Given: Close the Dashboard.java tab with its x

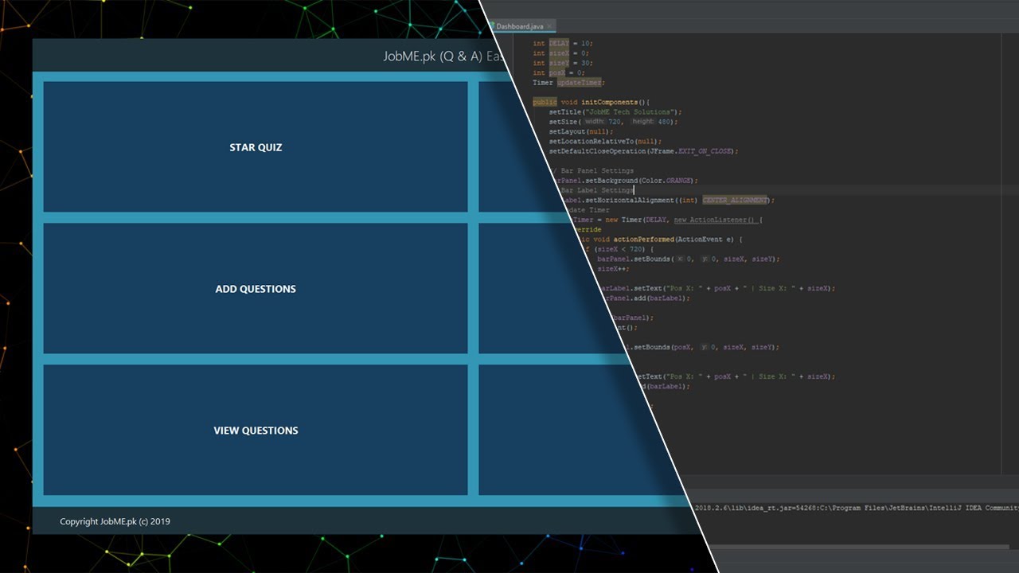Looking at the screenshot, I should click(550, 26).
